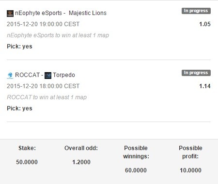Click the Possible winnings value 60.0000

[136, 170]
